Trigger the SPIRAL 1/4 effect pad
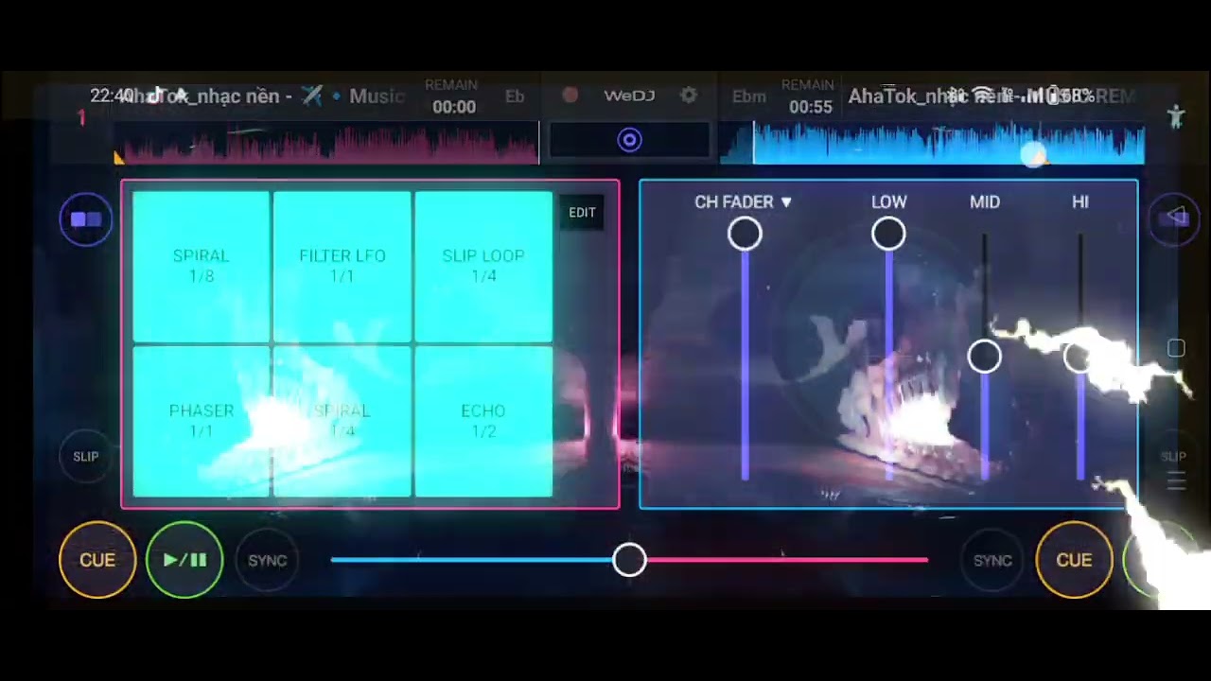 (342, 421)
